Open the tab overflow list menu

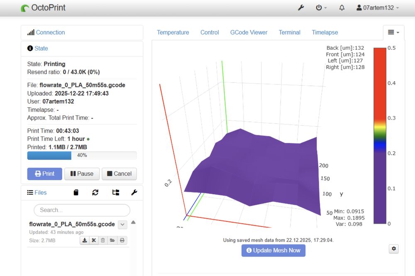pyautogui.click(x=393, y=32)
